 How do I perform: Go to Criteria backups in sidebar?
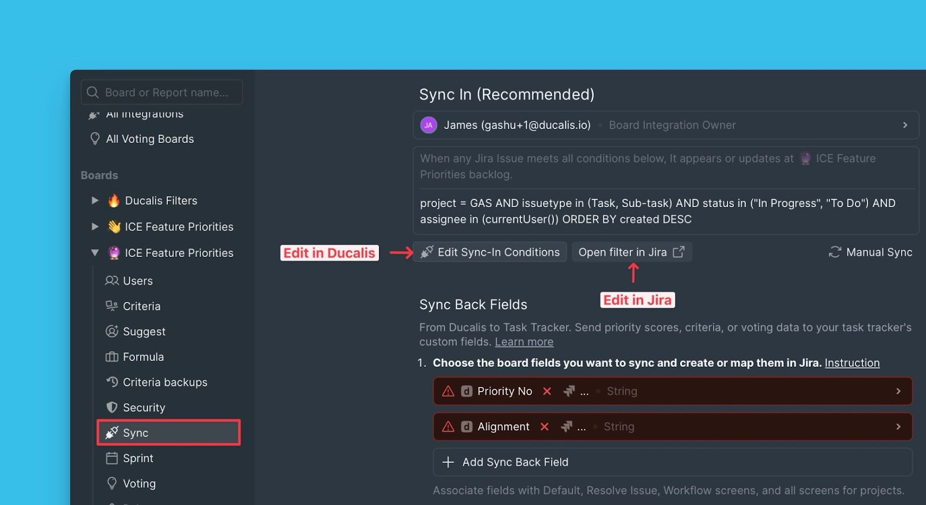[x=164, y=382]
